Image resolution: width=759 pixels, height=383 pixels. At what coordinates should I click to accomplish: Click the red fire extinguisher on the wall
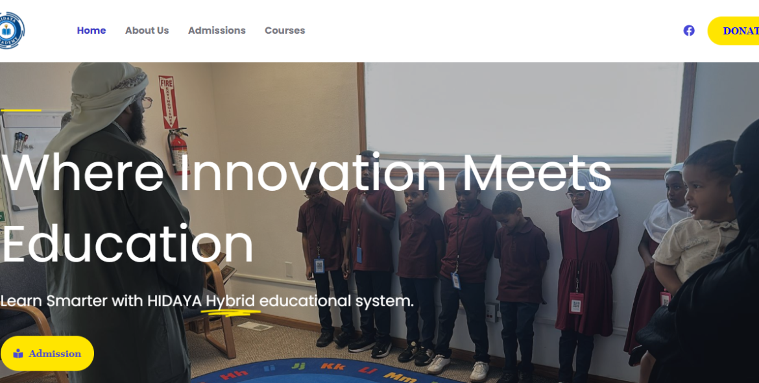[178, 151]
